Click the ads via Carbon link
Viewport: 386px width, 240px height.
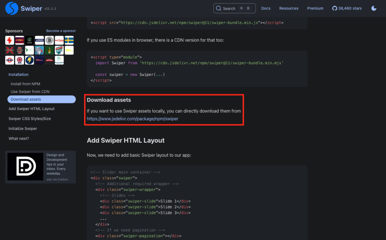[57, 179]
